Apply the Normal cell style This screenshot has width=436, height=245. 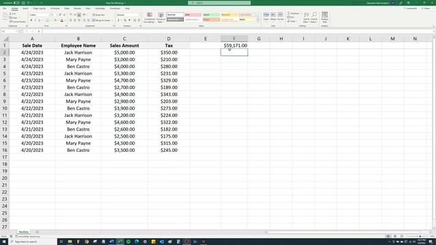coord(175,15)
